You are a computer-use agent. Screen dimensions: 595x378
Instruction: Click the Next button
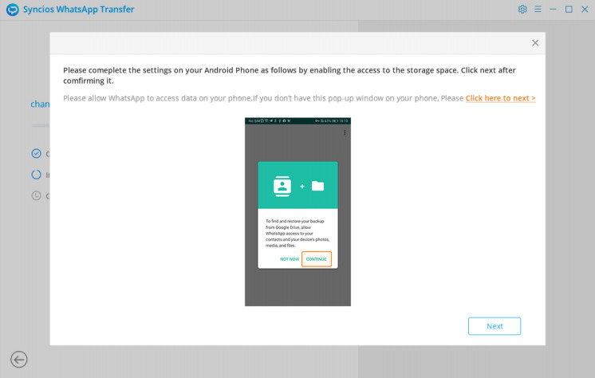[x=494, y=326]
